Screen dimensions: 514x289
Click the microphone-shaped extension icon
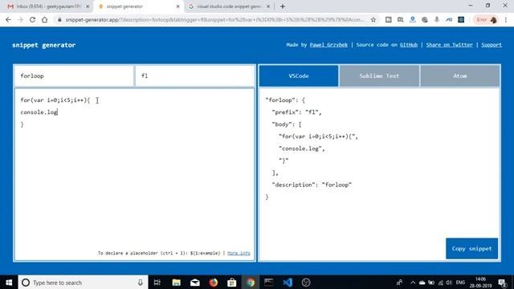pos(437,19)
